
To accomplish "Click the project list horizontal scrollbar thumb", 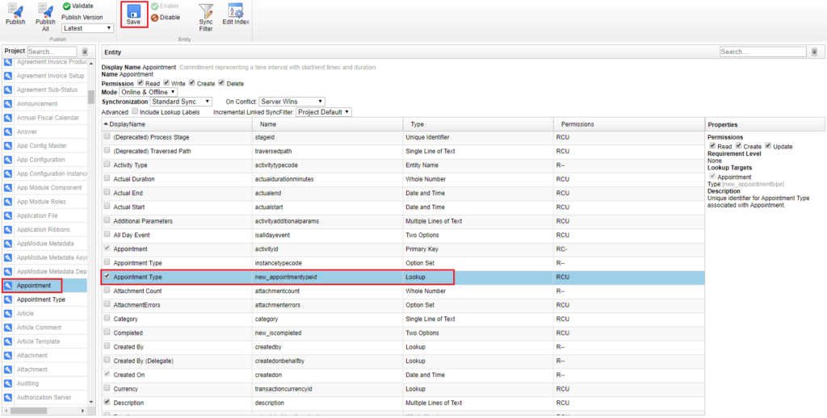I will (x=28, y=411).
